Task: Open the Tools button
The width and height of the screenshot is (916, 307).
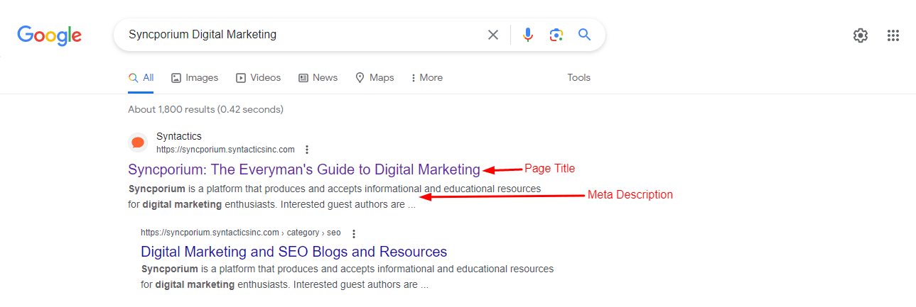Action: 578,78
